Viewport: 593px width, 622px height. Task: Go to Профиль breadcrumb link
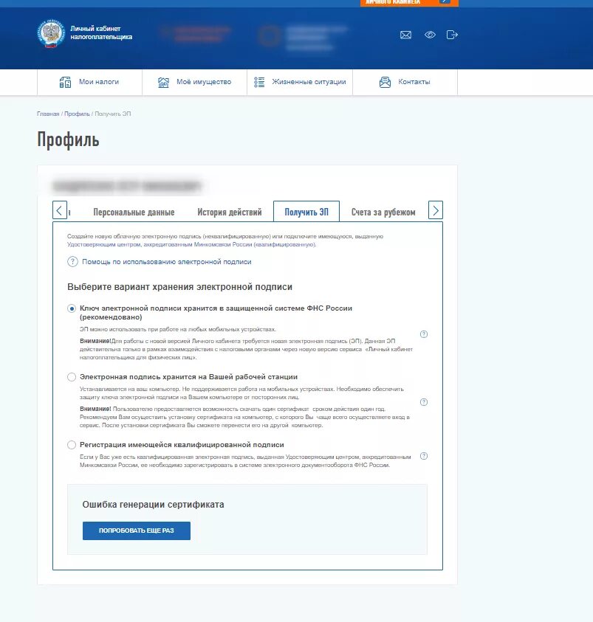tap(77, 114)
